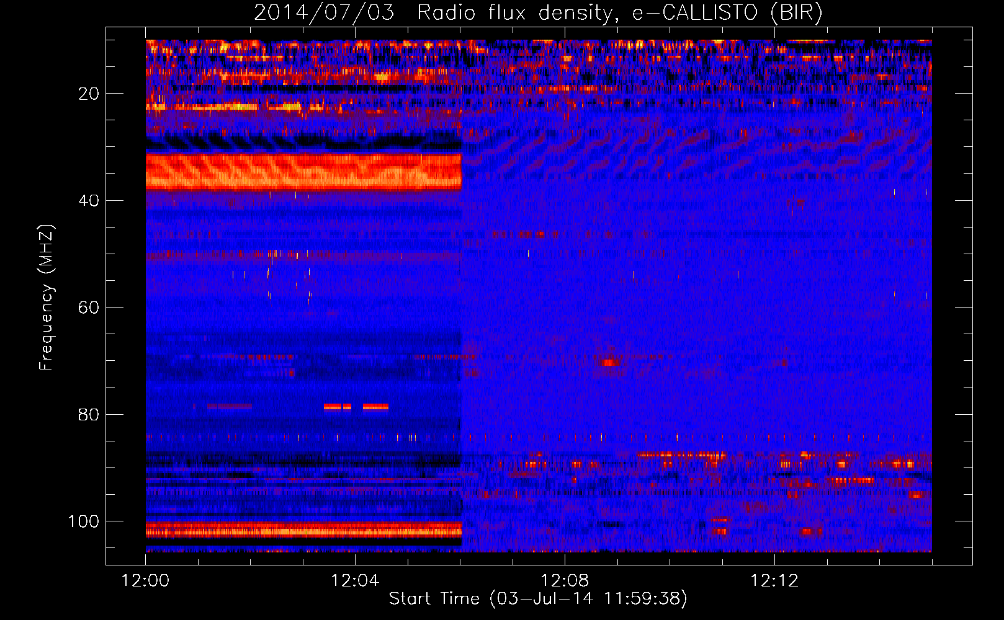The image size is (1004, 620).
Task: Click the "12:12" time tick label
Action: click(x=774, y=581)
